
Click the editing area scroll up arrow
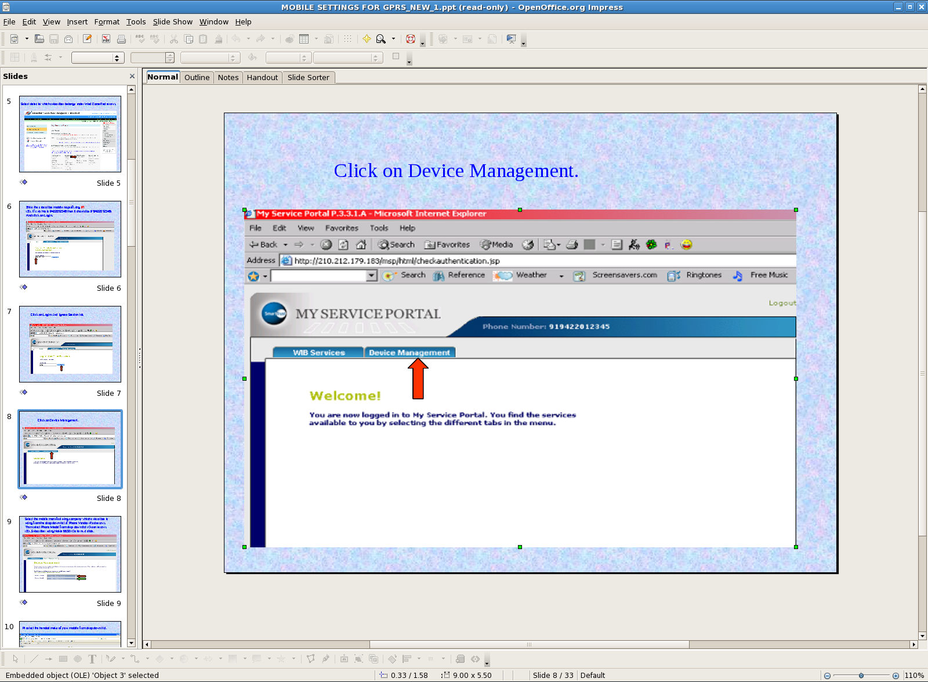tap(922, 89)
